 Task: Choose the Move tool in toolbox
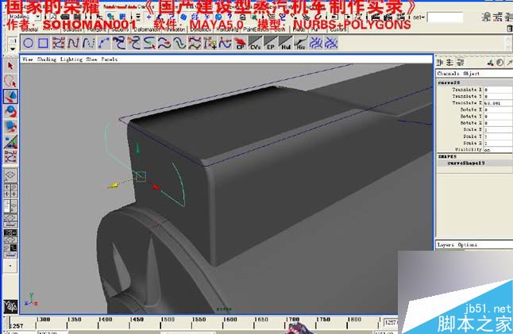coord(10,97)
